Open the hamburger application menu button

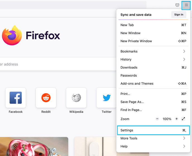(x=186, y=5)
